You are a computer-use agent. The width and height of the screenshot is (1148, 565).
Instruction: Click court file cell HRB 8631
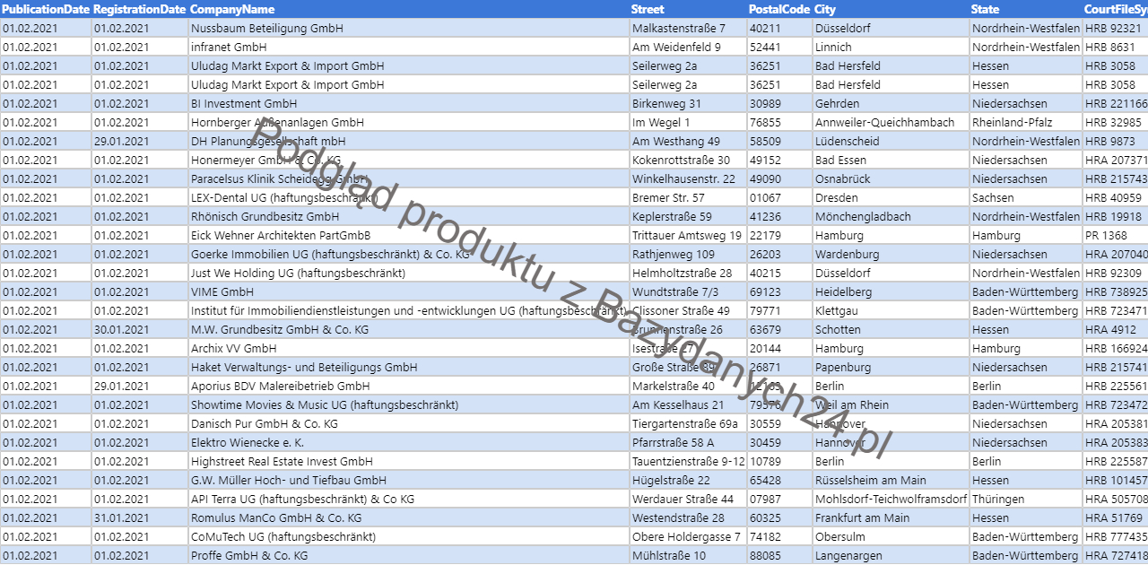(x=1115, y=47)
